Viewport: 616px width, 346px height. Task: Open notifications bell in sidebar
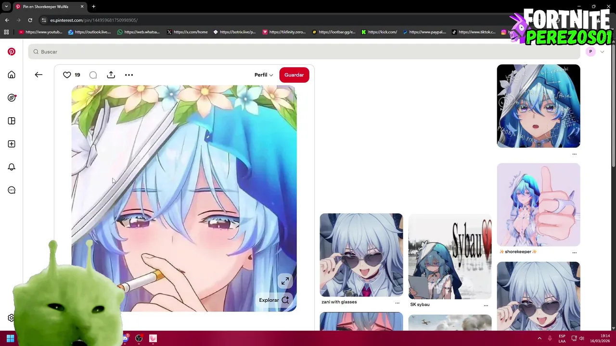click(12, 167)
